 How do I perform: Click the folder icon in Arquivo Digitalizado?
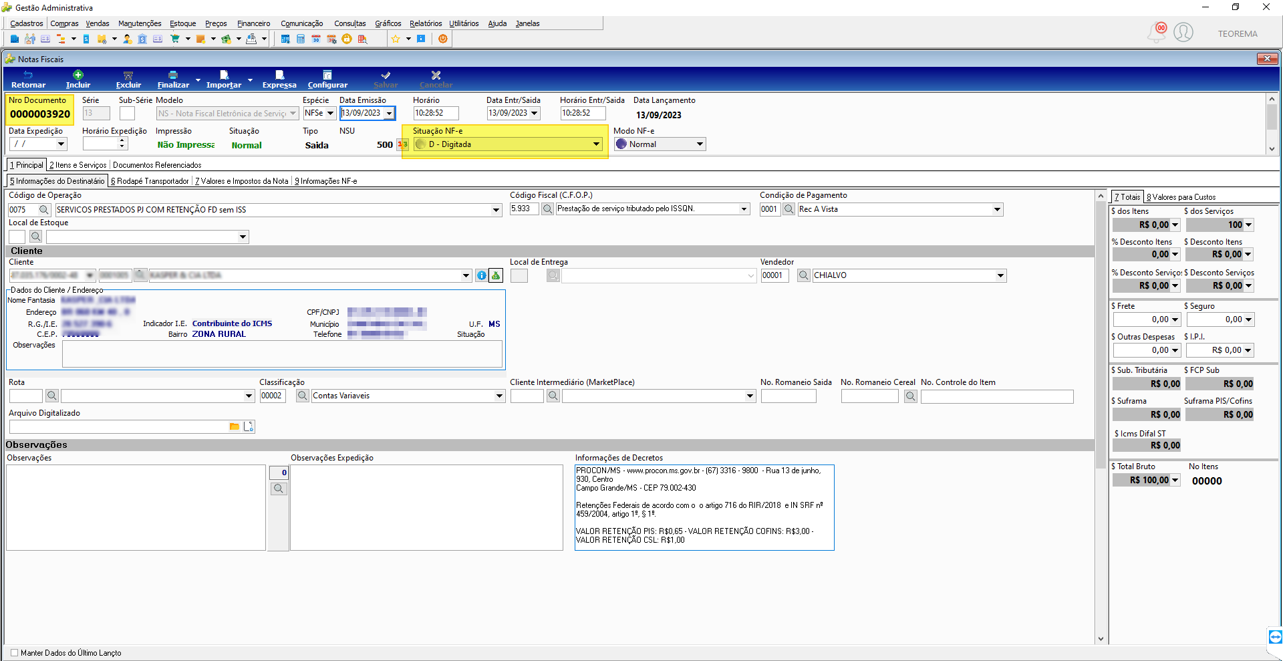(235, 426)
